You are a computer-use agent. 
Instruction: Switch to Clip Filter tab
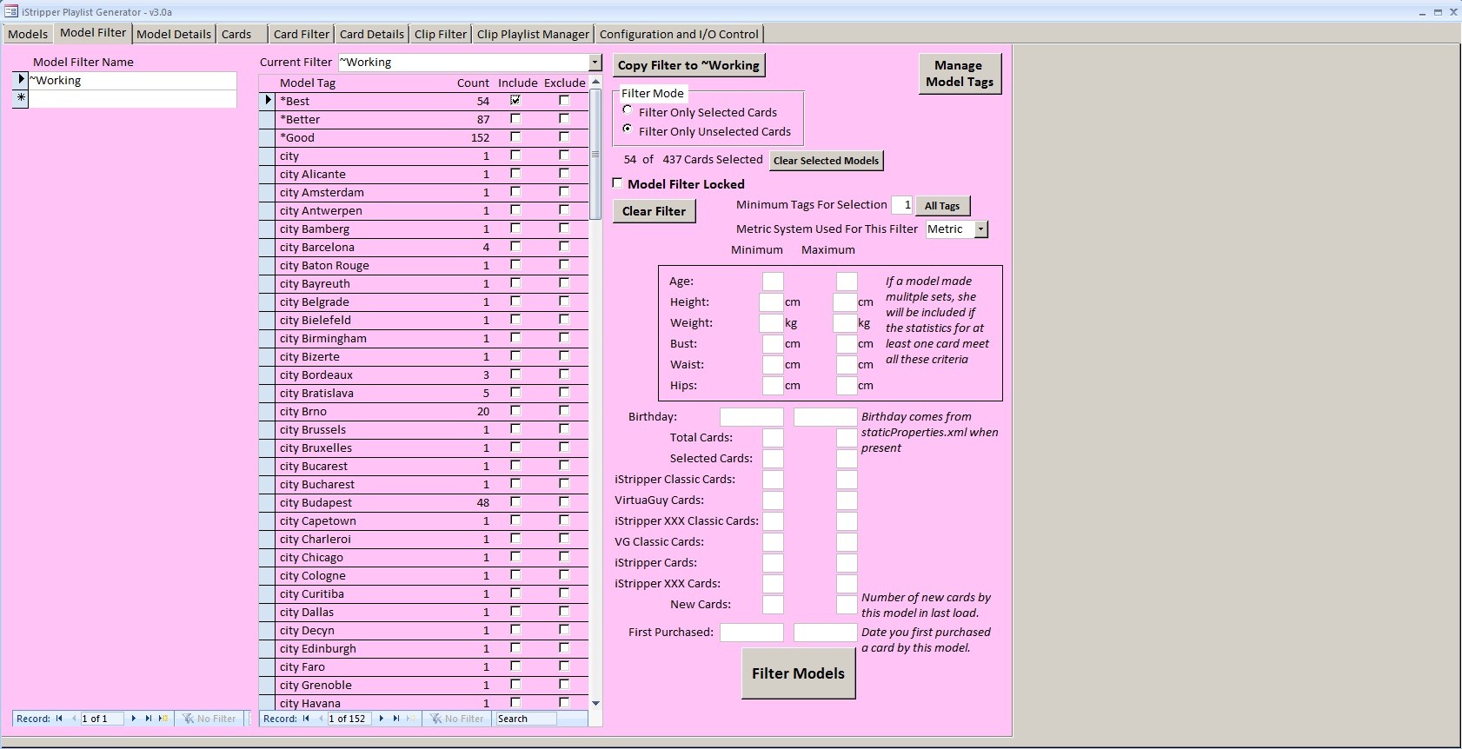coord(441,34)
